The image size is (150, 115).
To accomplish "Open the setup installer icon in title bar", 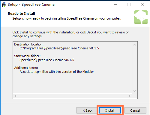I will click(x=4, y=5).
